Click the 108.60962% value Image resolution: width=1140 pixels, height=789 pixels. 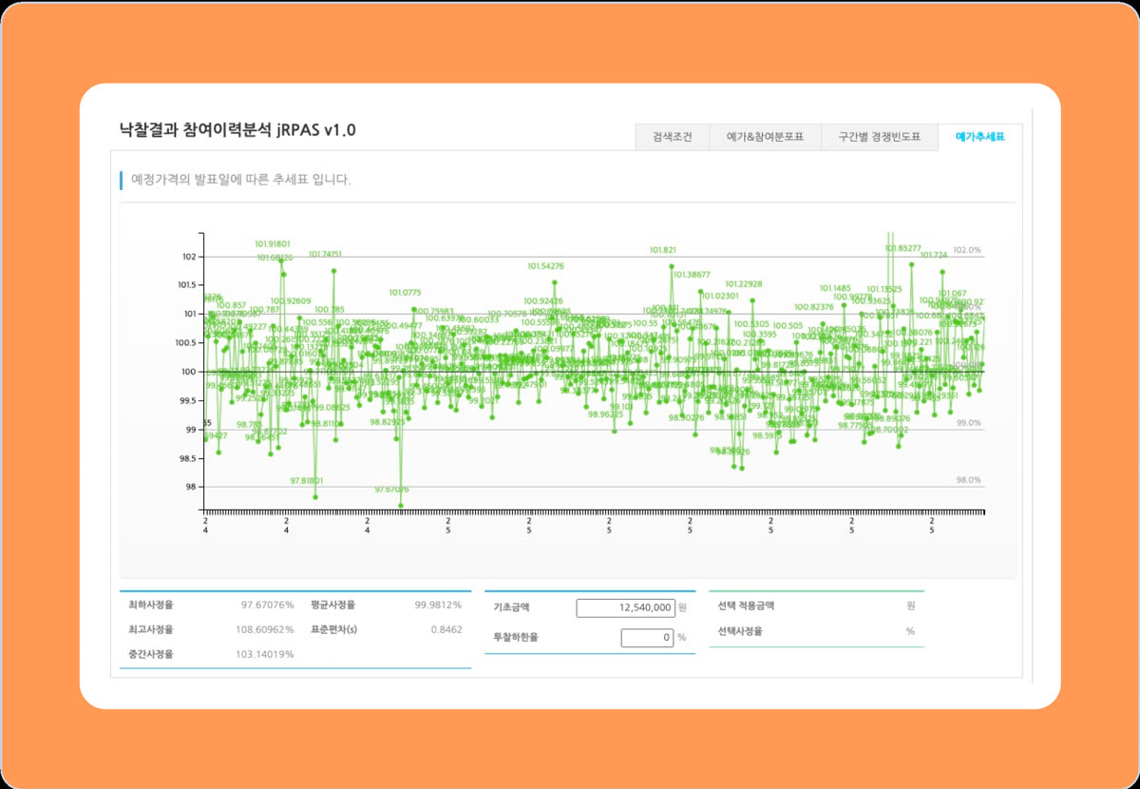[265, 629]
